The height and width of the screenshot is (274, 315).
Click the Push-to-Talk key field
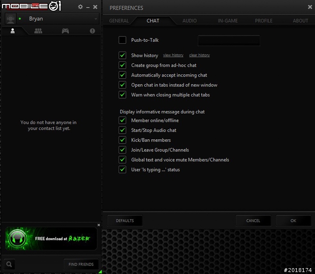(229, 40)
